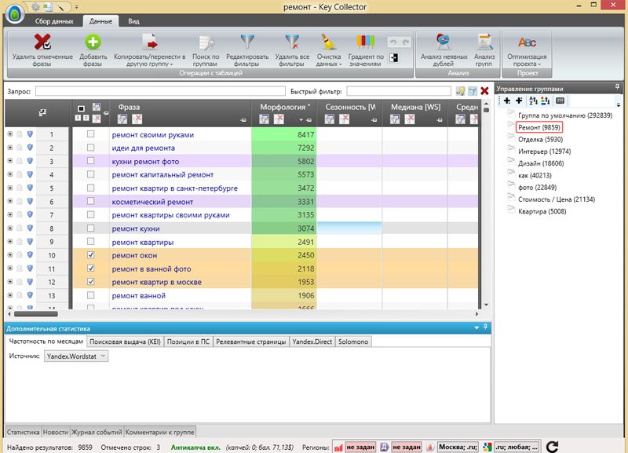Open the phrase link ремонт квартир в санкт-петербурге

(174, 188)
